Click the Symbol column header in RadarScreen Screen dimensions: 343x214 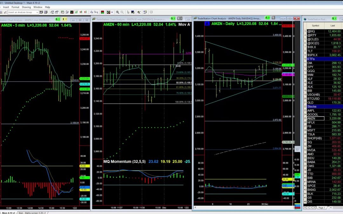(315, 26)
